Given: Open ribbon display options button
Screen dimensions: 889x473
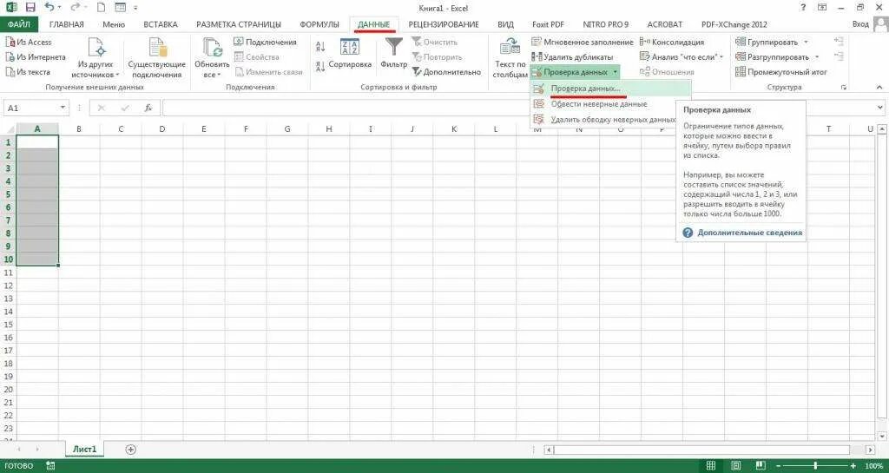Looking at the screenshot, I should click(x=822, y=7).
